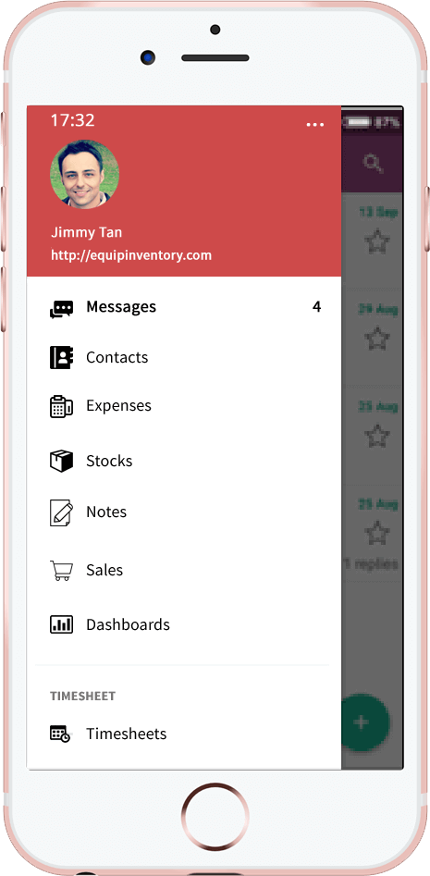Select the Expenses menu label
430x876 pixels.
tap(118, 406)
